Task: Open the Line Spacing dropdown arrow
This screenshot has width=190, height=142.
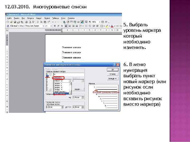Action: pos(83,26)
